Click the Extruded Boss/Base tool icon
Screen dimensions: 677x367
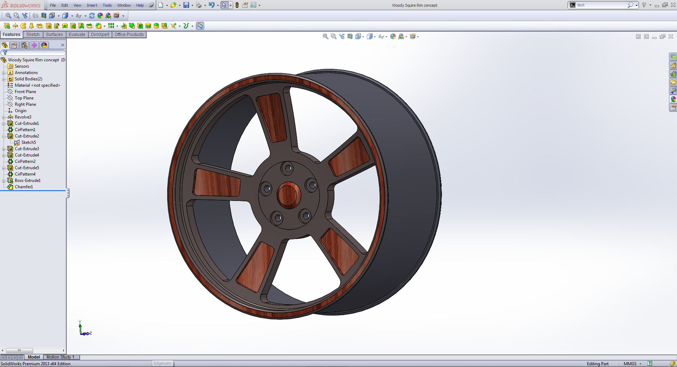click(x=7, y=26)
